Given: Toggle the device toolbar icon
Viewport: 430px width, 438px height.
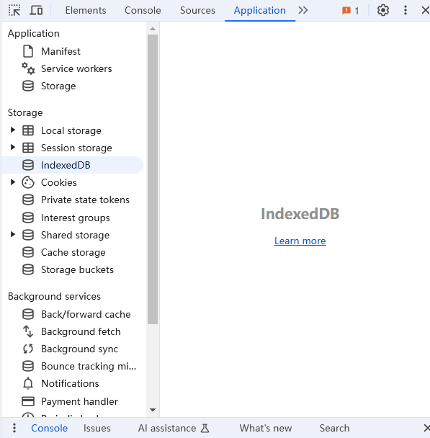Looking at the screenshot, I should pyautogui.click(x=36, y=10).
